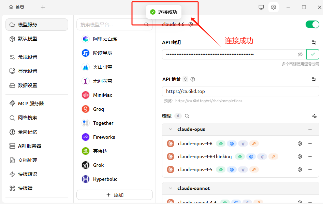
Task: Click the search icon in provider search box
Action: [x=146, y=25]
